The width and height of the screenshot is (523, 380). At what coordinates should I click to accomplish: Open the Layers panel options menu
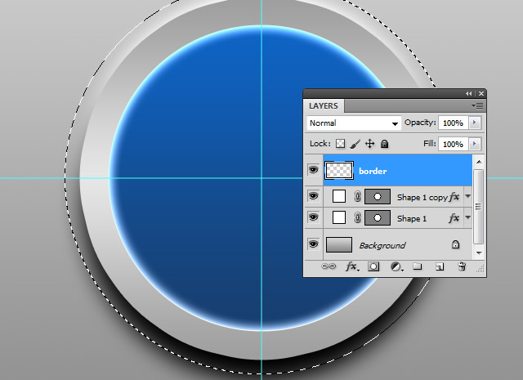[477, 105]
